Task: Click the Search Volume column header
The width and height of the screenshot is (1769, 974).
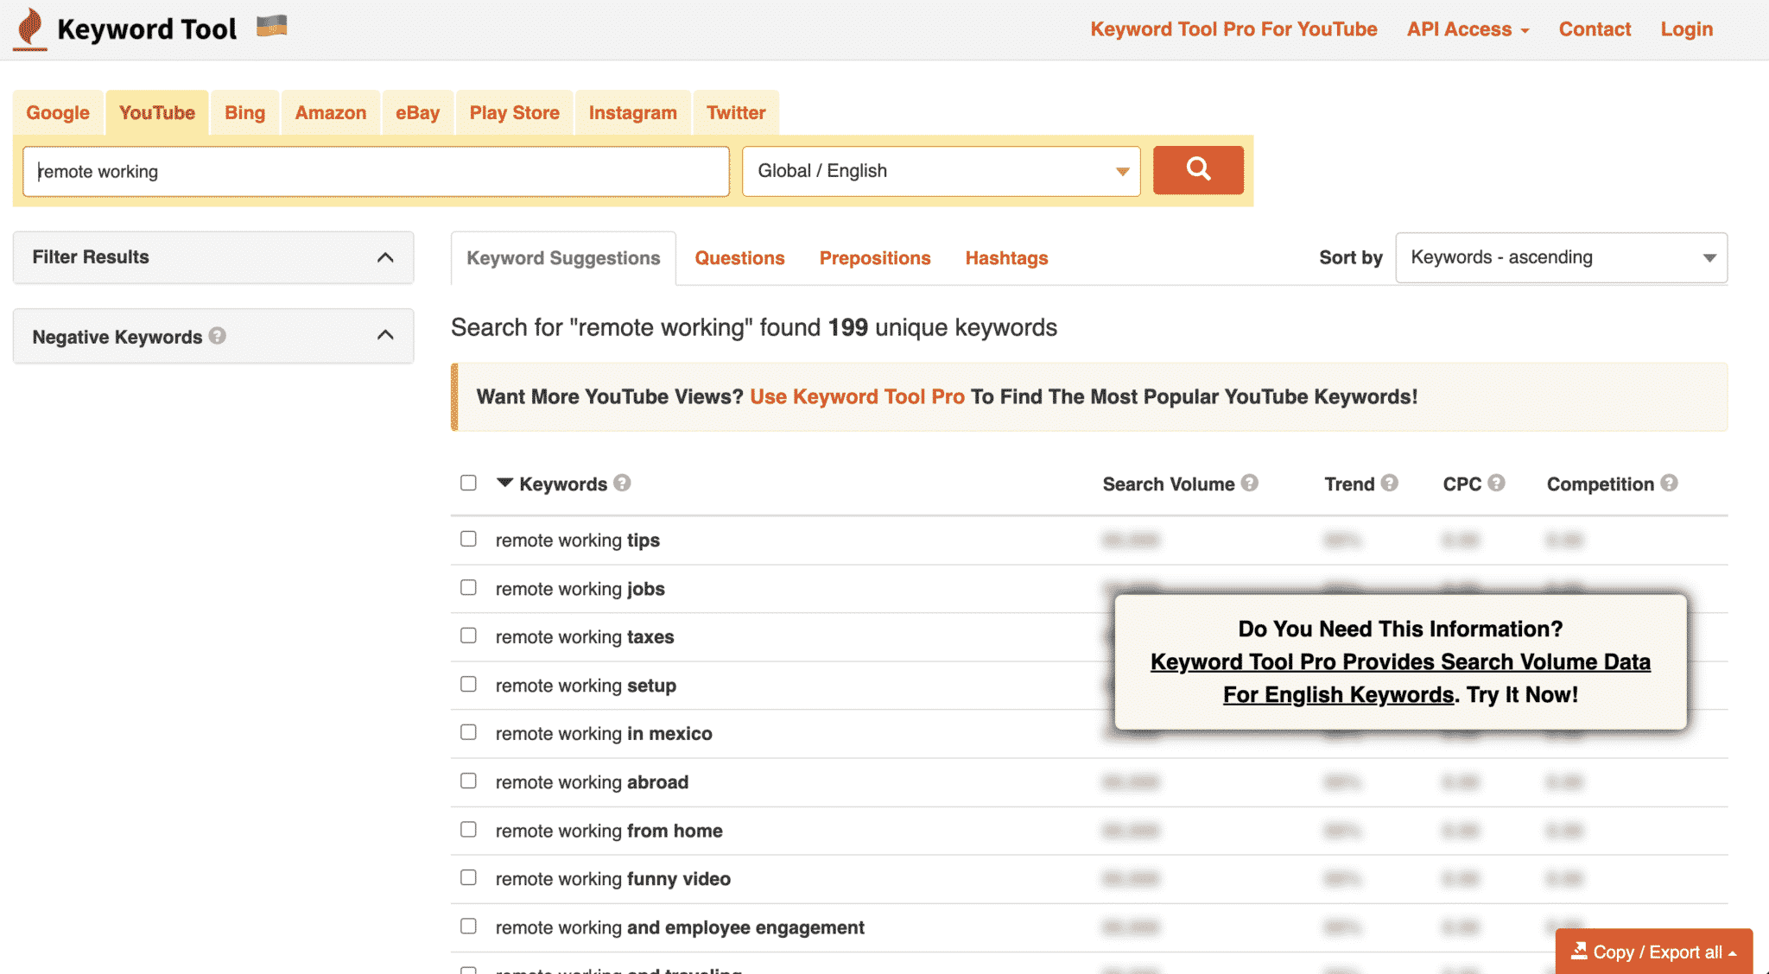Action: 1168,484
